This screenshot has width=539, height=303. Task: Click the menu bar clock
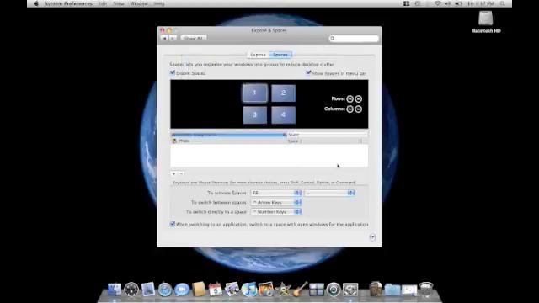[481, 3]
